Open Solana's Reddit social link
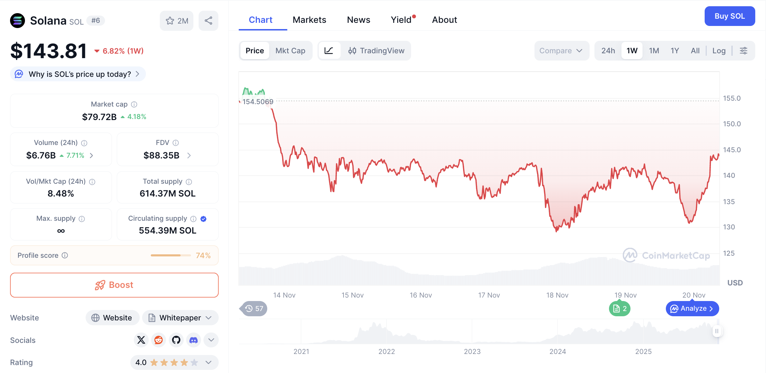Screen dimensions: 766x373 tap(159, 340)
